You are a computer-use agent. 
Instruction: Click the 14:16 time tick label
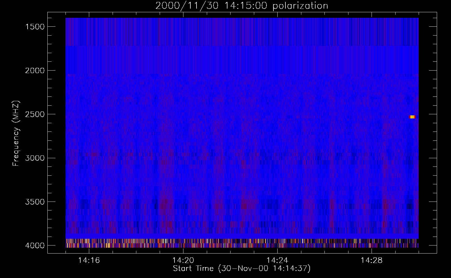(x=89, y=260)
